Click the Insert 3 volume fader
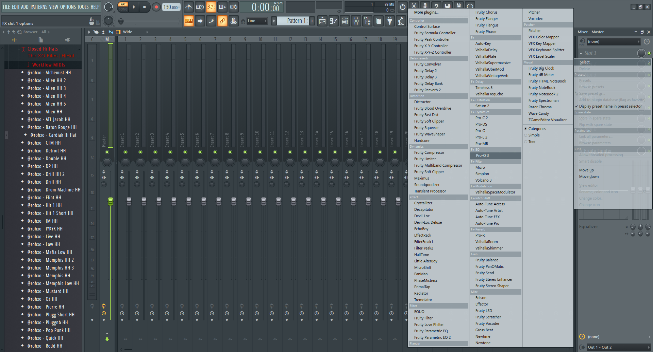This screenshot has width=653, height=352. pos(159,201)
